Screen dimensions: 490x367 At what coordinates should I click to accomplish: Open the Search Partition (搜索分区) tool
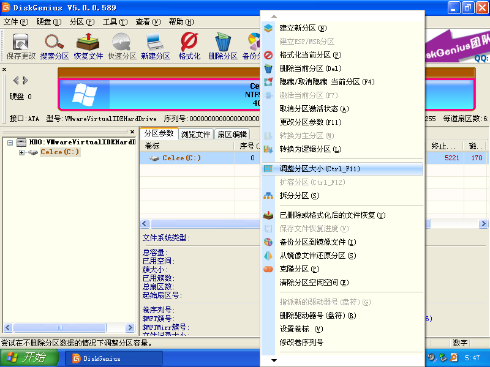(x=55, y=46)
